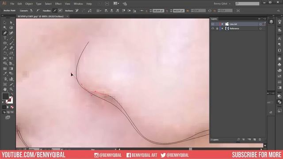Open workspace dropdown next to Benny Qibal
Screen dimensions: 283x159
tap(230, 4)
